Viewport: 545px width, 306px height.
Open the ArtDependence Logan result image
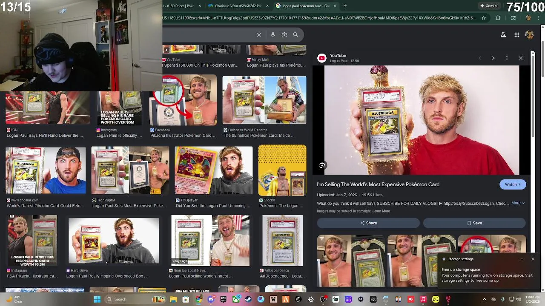tap(283, 241)
